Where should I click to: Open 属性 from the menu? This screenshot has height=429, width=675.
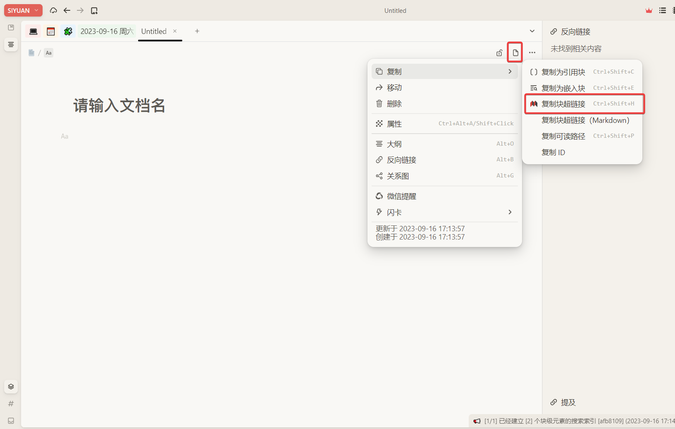tap(445, 124)
